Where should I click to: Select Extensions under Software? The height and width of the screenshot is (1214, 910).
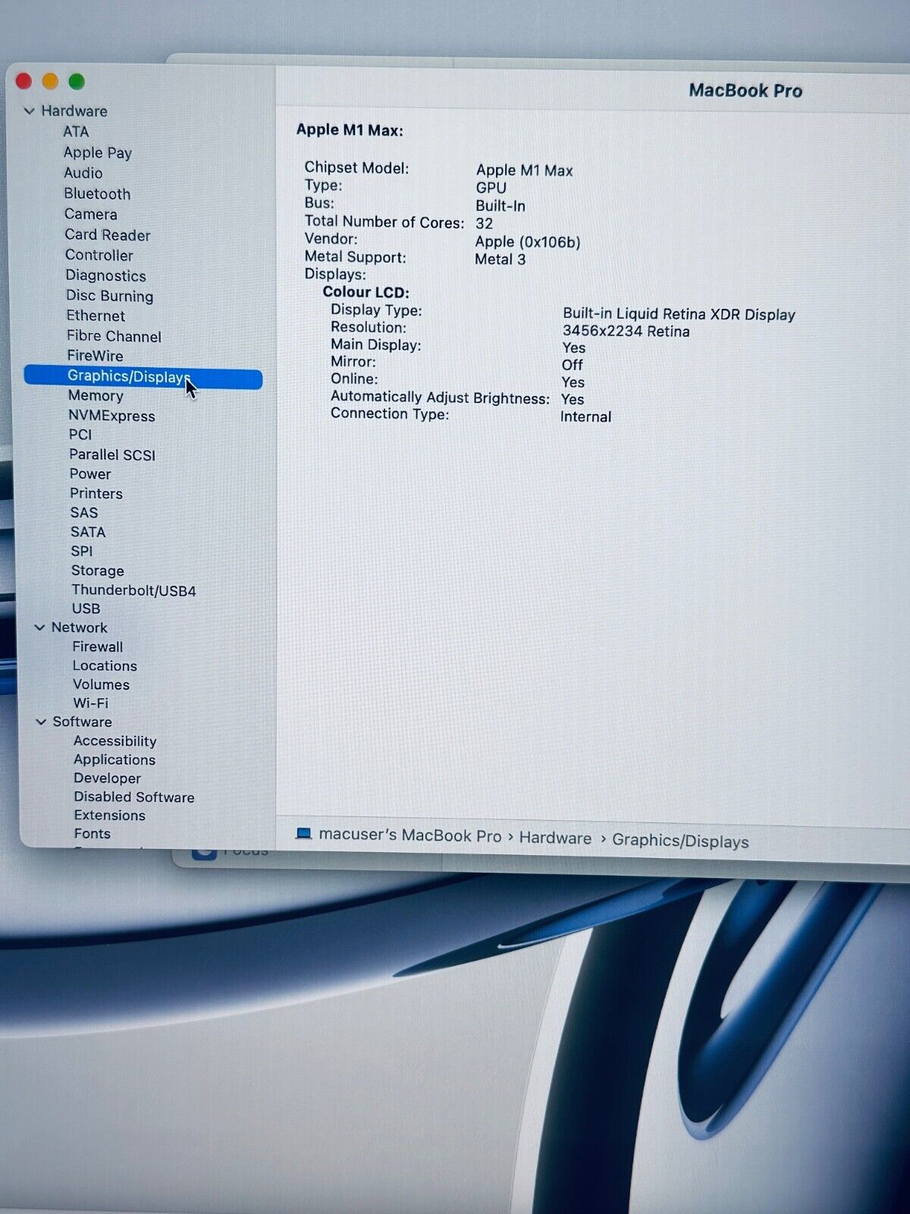[x=110, y=815]
